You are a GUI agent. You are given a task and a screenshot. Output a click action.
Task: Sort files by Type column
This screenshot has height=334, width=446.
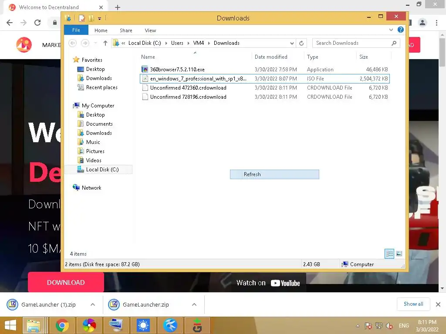point(313,57)
